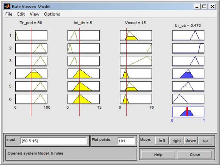Click rule 4 Ur_ob output plot
The width and height of the screenshot is (220, 165).
(x=188, y=74)
